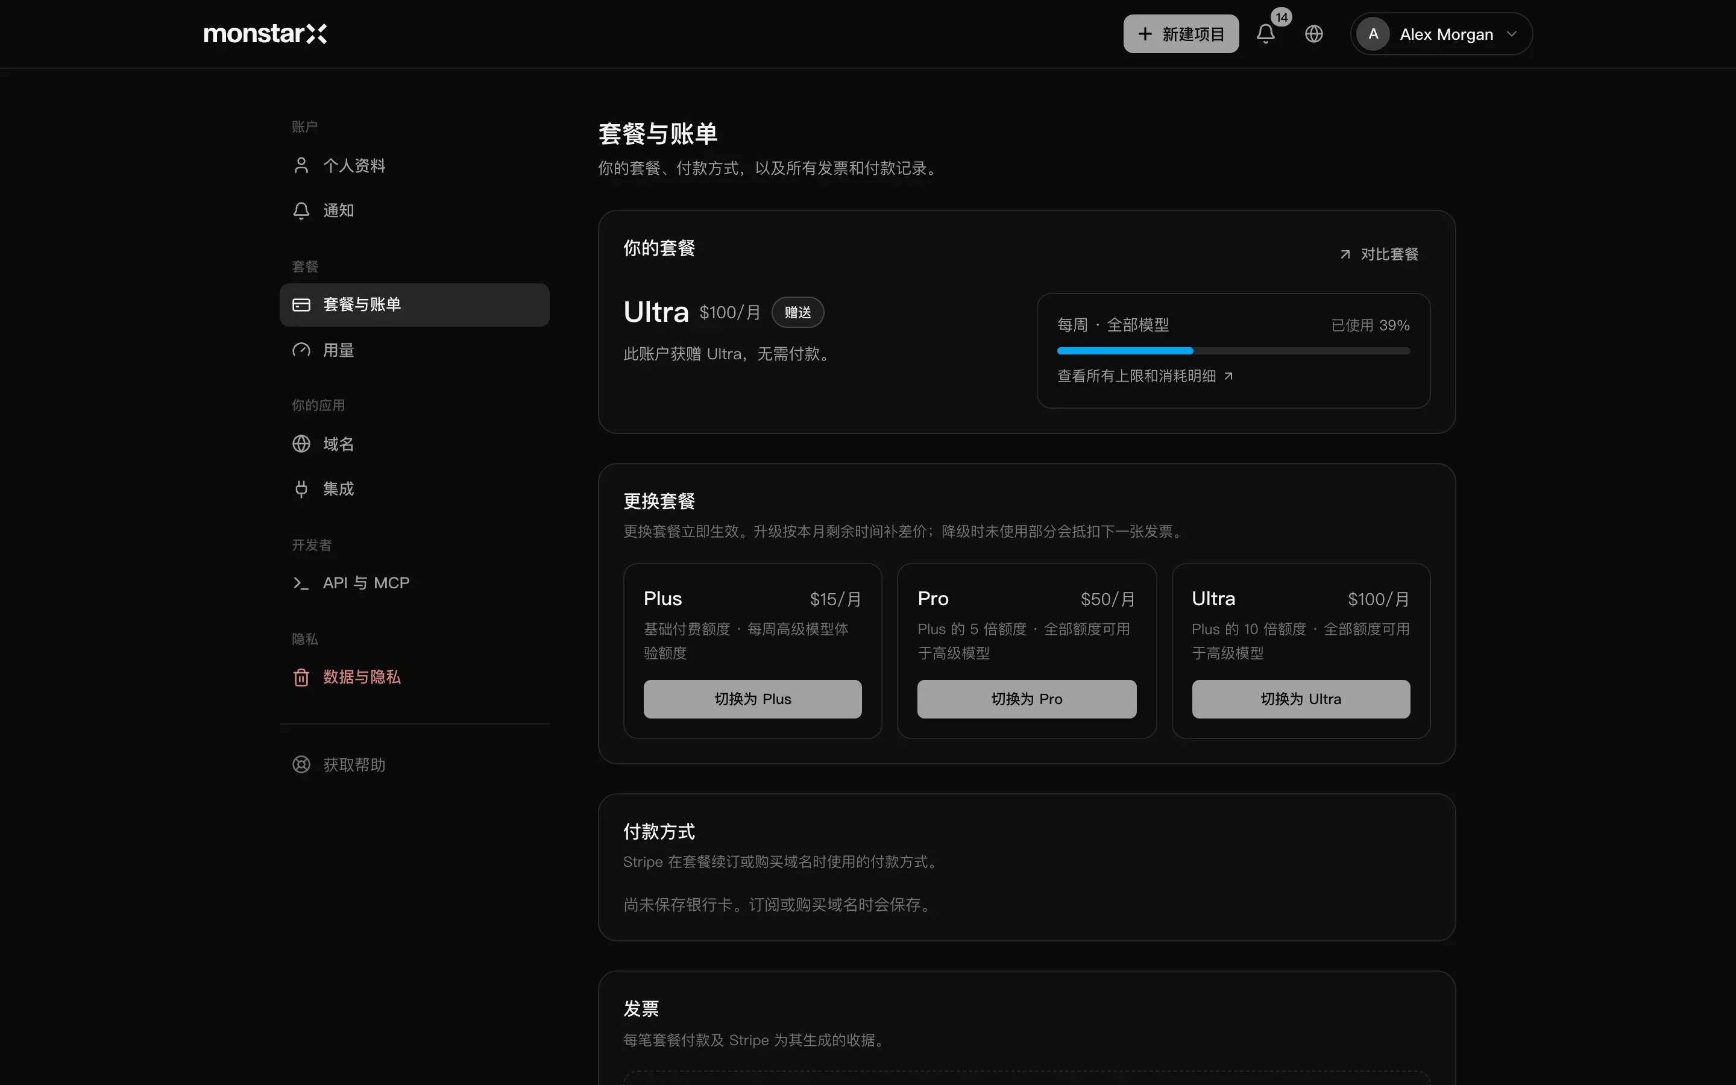
Task: Open the notifications bell with 14 badge
Action: pyautogui.click(x=1266, y=34)
